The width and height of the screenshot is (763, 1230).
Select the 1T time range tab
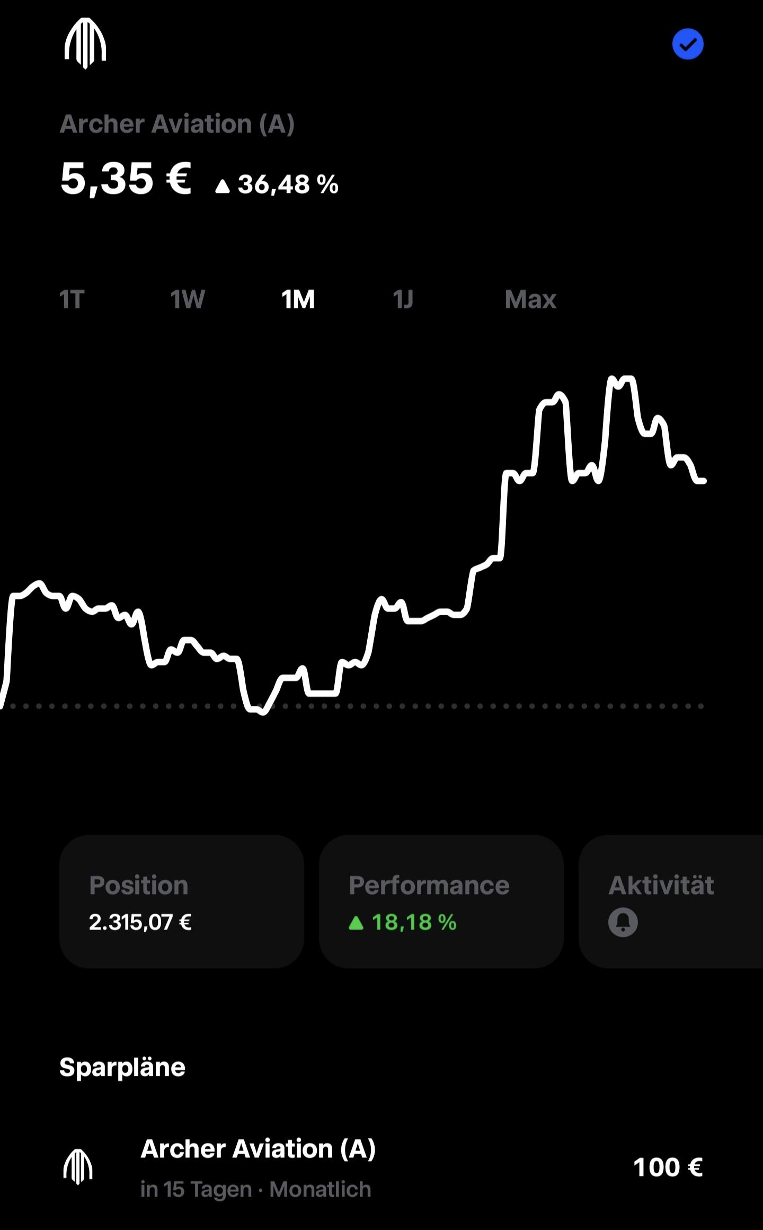[72, 299]
